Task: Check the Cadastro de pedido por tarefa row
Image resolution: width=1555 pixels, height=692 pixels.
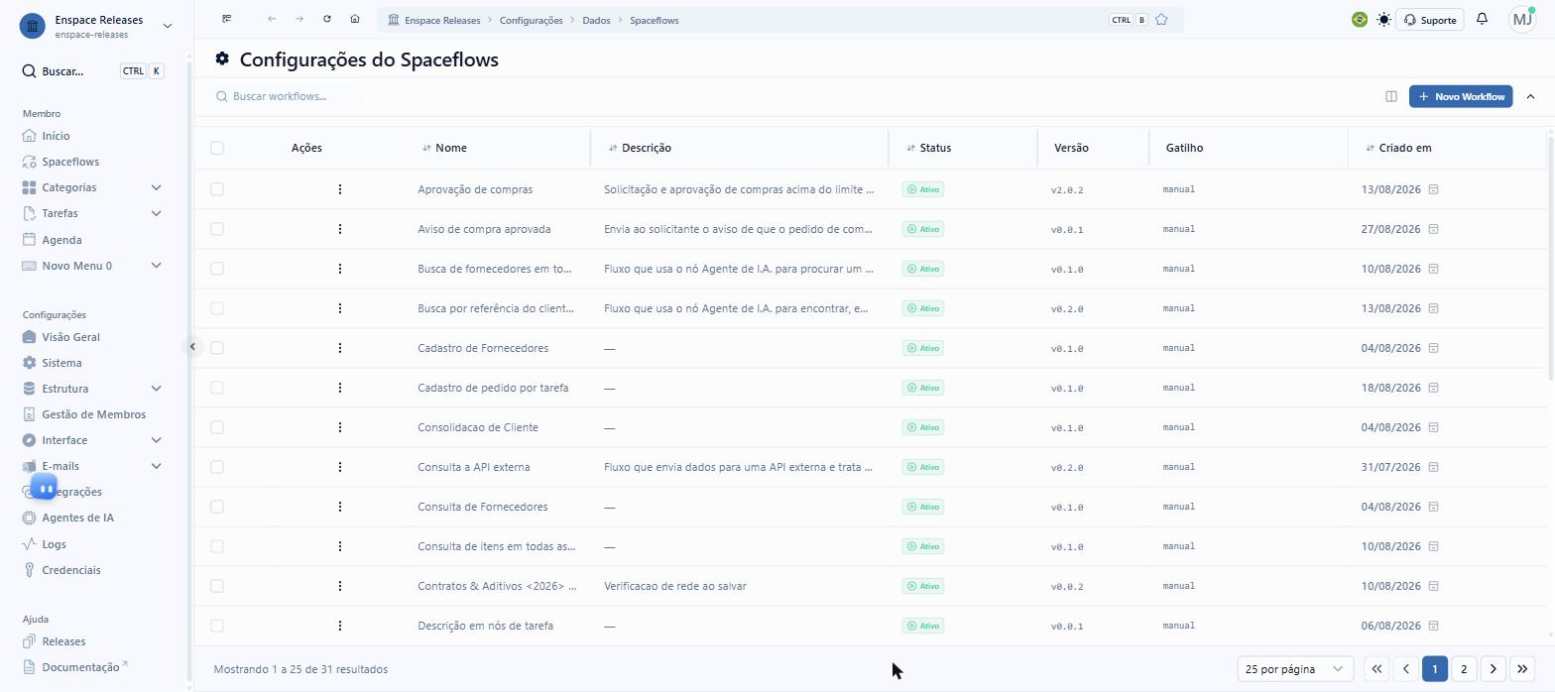Action: click(x=217, y=388)
